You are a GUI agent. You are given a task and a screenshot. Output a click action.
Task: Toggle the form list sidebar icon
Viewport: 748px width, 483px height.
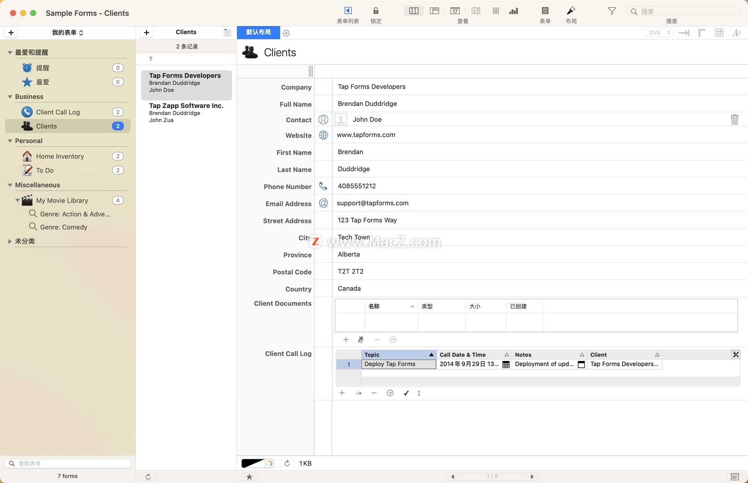point(348,11)
